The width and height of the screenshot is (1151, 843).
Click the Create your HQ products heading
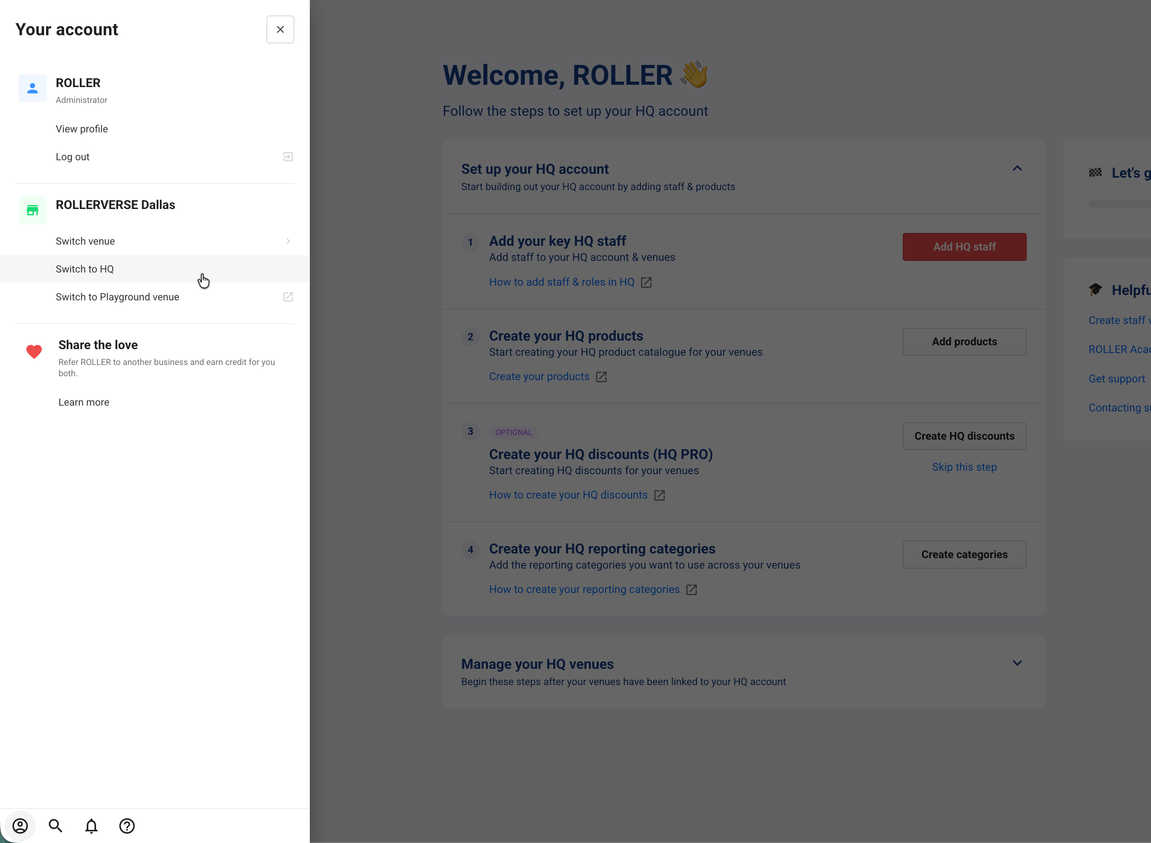(x=566, y=336)
